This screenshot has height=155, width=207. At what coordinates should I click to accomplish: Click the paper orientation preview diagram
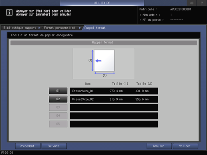click(104, 64)
